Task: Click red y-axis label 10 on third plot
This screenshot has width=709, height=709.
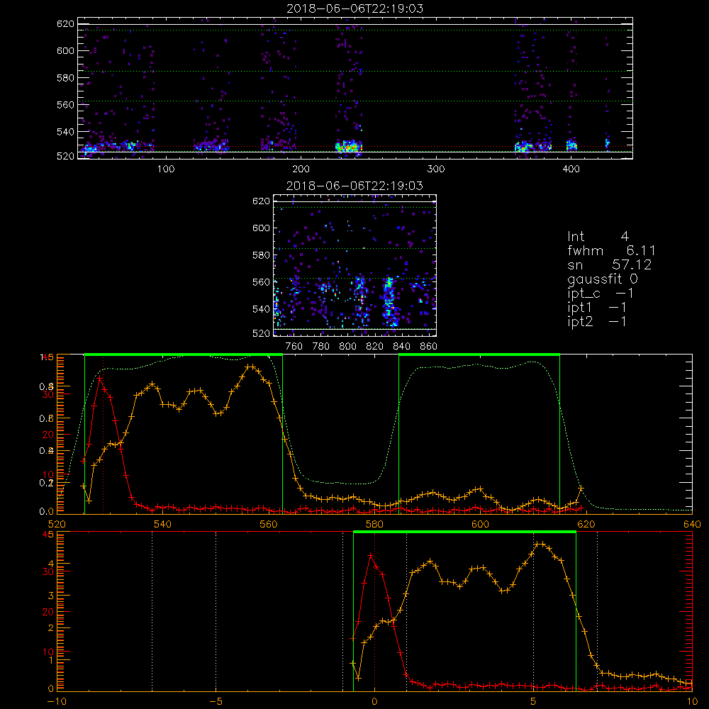Action: (x=48, y=474)
